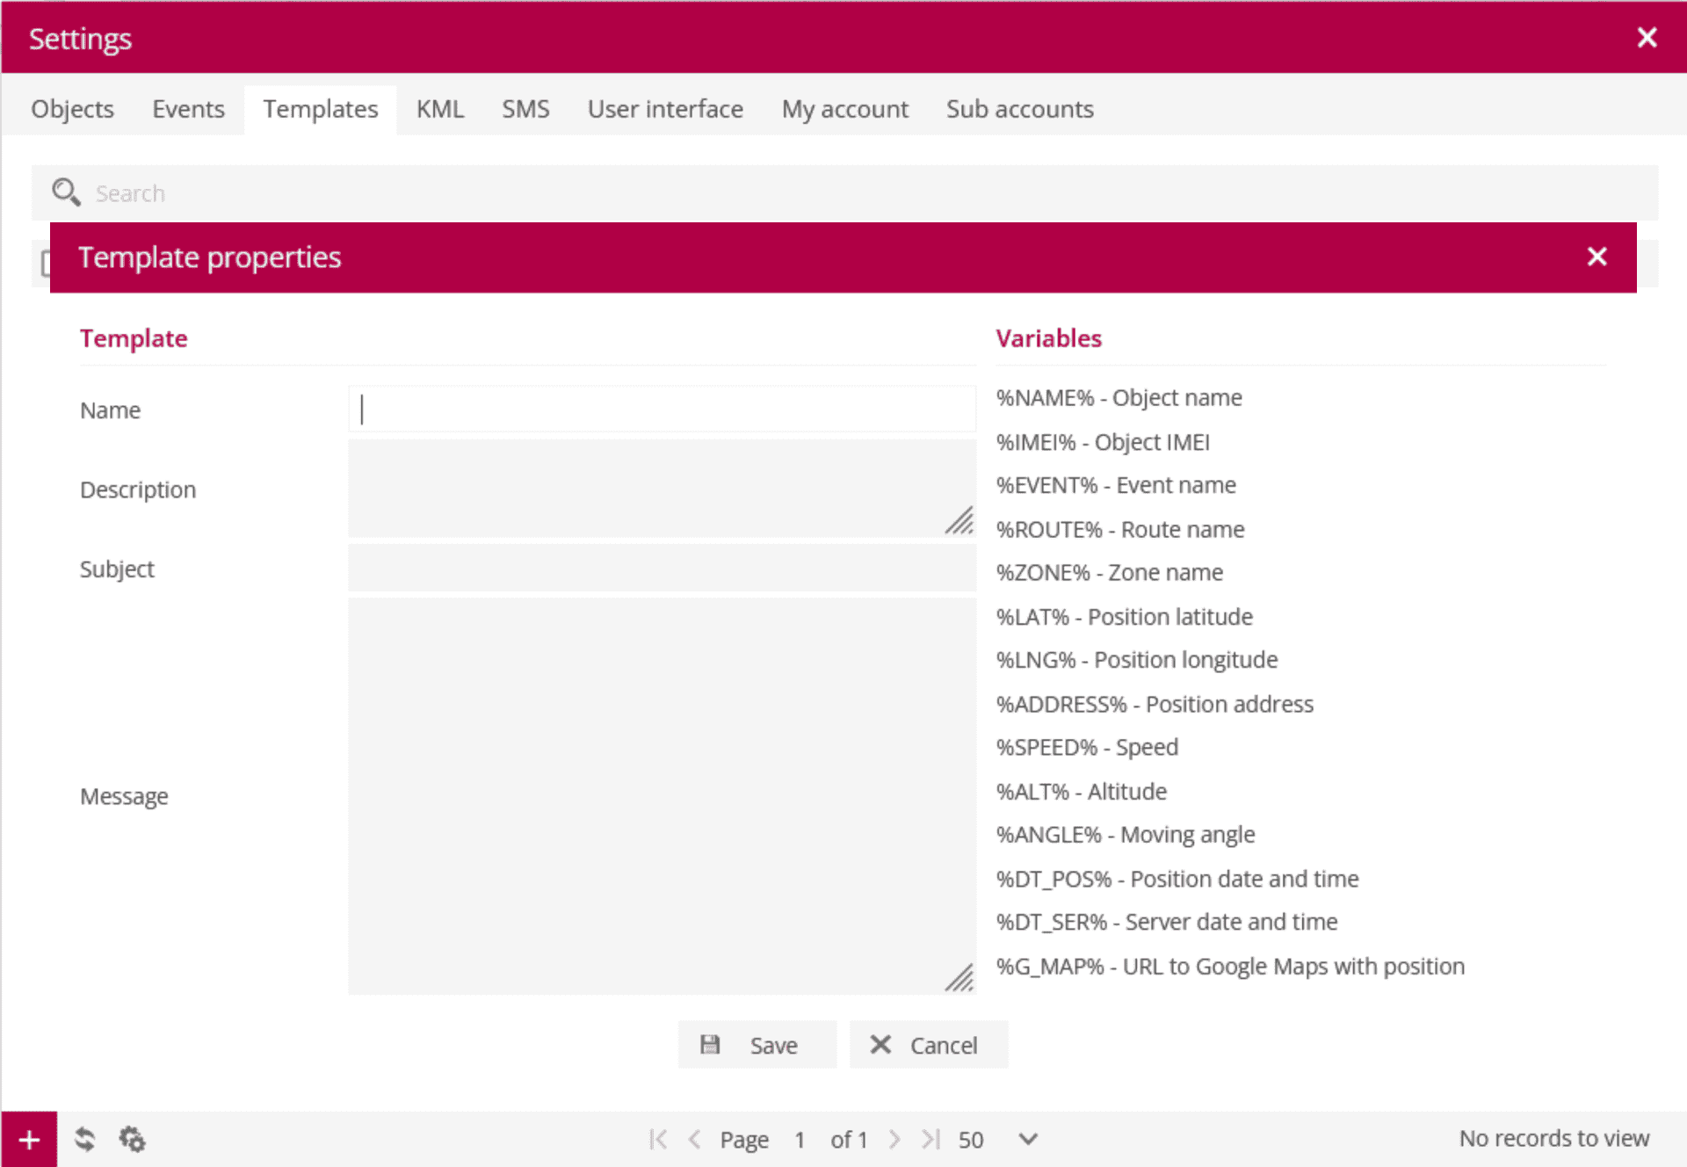Go to first page icon
This screenshot has height=1167, width=1687.
tap(658, 1139)
